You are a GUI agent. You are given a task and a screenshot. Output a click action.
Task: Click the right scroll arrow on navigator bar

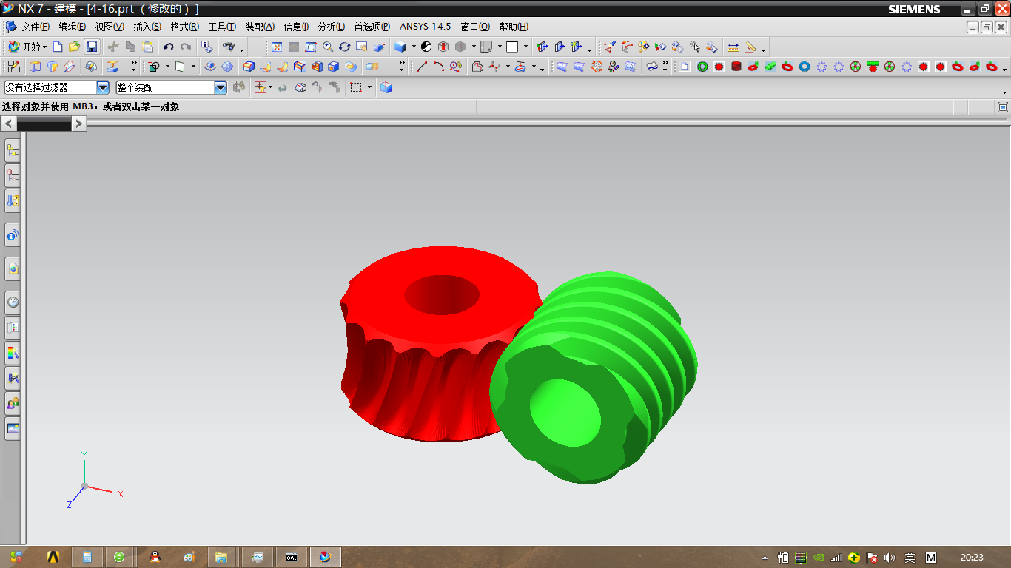click(x=79, y=124)
